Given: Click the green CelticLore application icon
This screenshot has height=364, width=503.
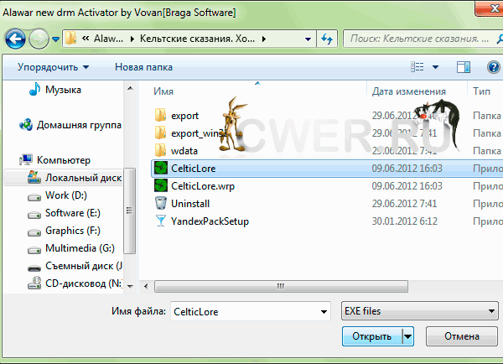Looking at the screenshot, I should click(161, 169).
